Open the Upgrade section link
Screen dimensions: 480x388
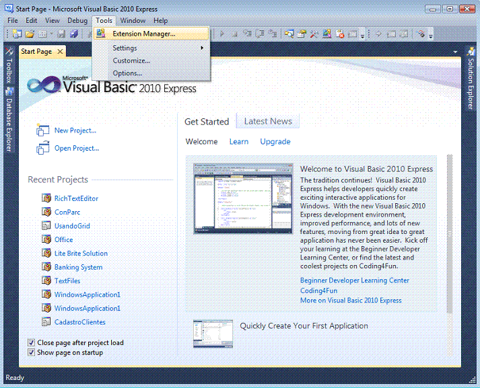pos(275,142)
